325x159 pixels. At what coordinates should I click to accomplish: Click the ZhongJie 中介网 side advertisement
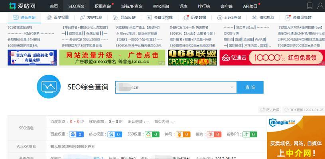click(296, 137)
